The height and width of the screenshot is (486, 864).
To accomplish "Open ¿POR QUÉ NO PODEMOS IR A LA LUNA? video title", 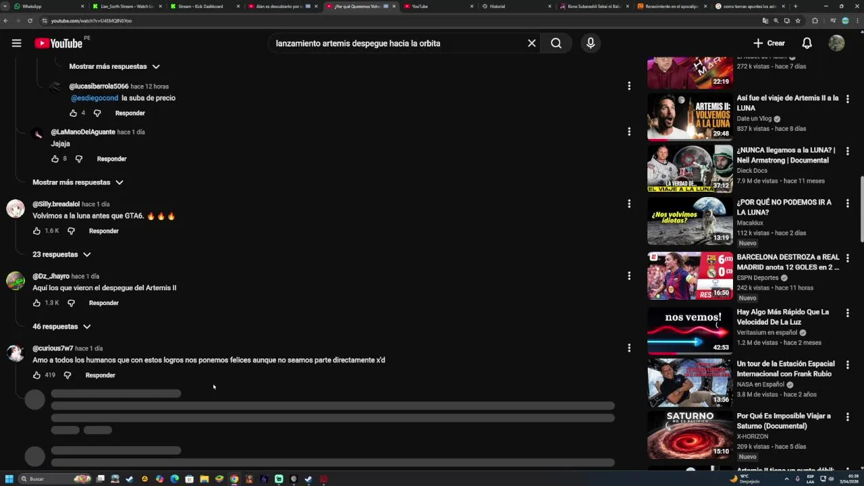I will [784, 207].
